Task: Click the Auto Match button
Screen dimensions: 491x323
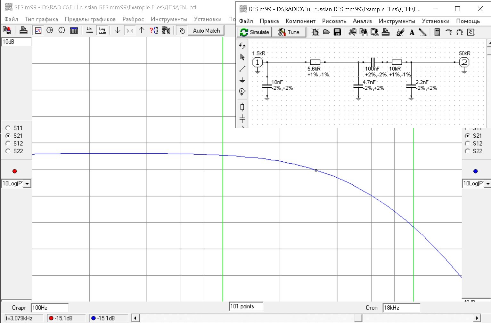Action: click(206, 31)
